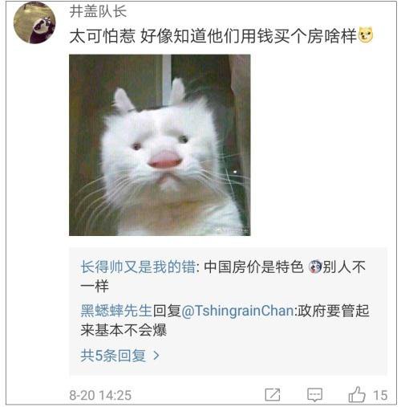401x407 pixels.
Task: Like the comment with thumbs-up icon
Action: click(357, 394)
